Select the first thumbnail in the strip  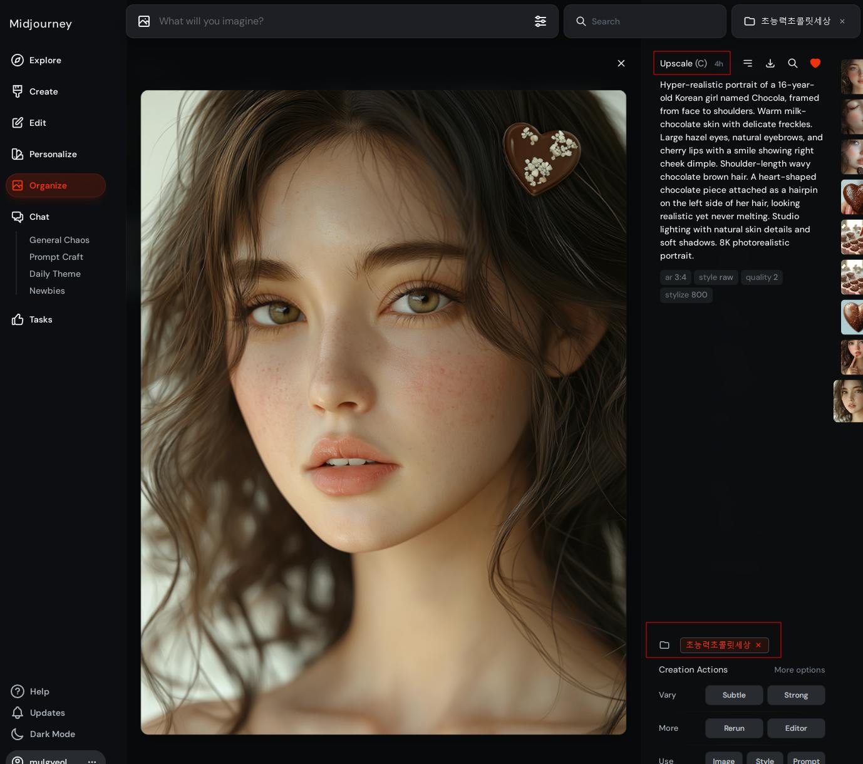[x=852, y=77]
